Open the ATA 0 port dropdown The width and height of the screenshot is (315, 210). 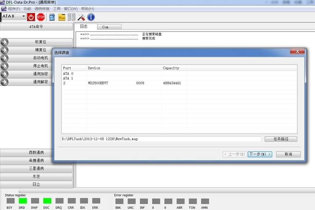[x=23, y=17]
